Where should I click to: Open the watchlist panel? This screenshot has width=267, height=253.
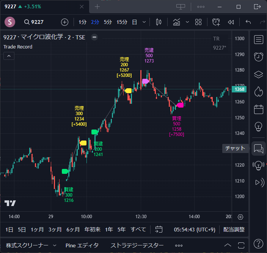[259, 40]
